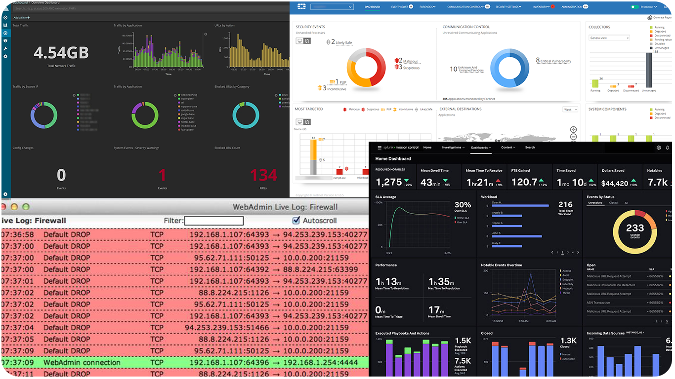Viewport: 675px width, 379px height.
Task: Open the Event Viewer tab
Action: pos(402,7)
